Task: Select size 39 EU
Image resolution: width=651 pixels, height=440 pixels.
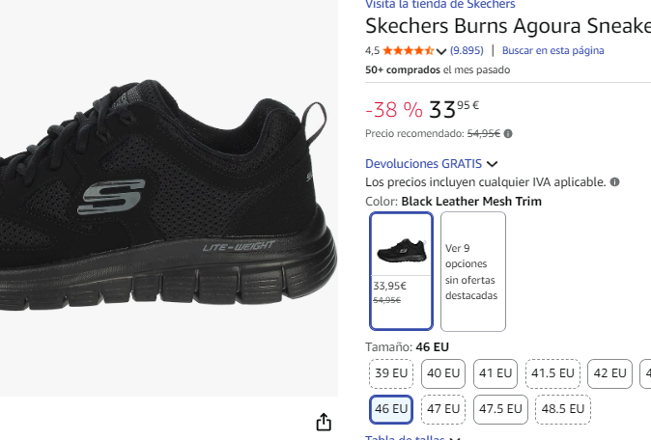Action: [x=392, y=373]
